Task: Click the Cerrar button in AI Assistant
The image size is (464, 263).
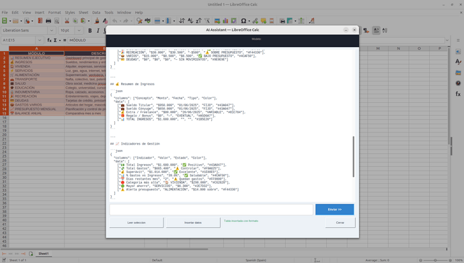Action: click(340, 223)
